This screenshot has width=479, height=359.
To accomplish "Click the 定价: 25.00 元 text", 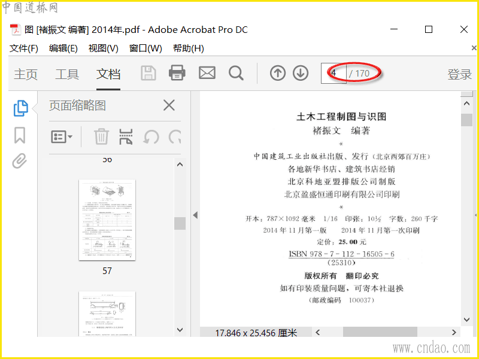I will [341, 242].
